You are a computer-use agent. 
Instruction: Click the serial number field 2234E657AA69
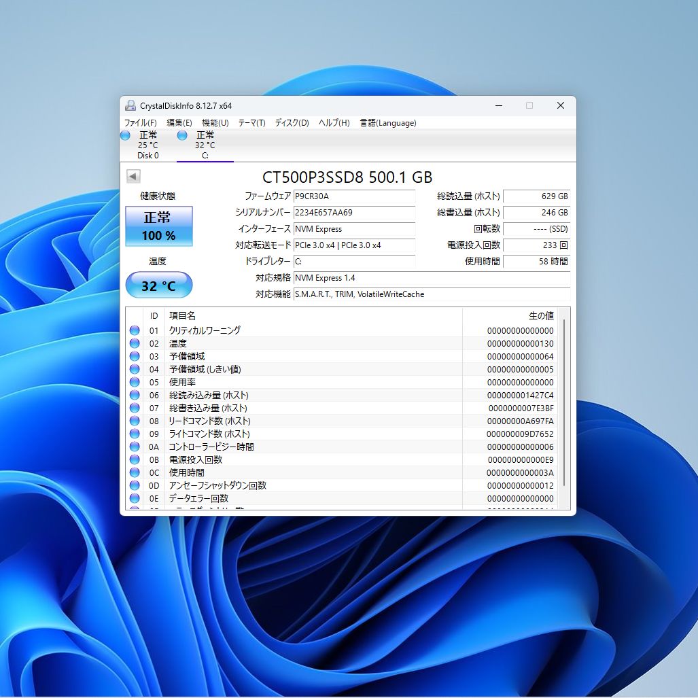pyautogui.click(x=354, y=213)
